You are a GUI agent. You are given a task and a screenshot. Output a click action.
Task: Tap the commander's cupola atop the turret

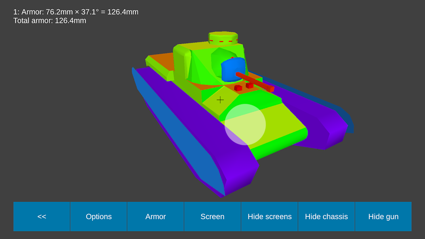223,37
